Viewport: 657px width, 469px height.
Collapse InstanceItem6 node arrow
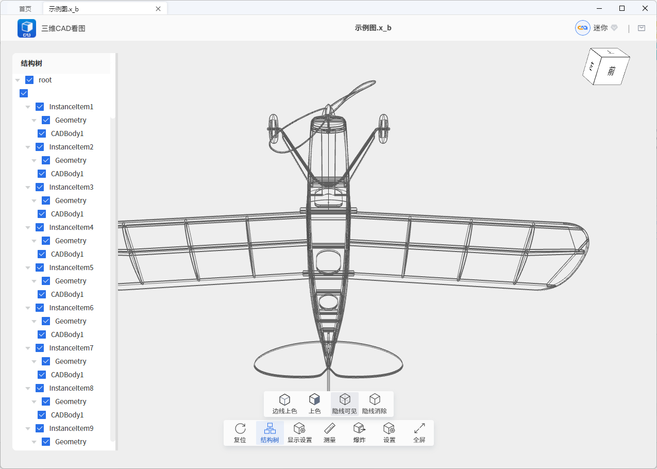pyautogui.click(x=28, y=308)
